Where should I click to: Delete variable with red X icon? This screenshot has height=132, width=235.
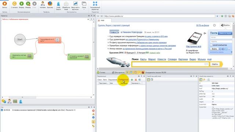click(136, 80)
